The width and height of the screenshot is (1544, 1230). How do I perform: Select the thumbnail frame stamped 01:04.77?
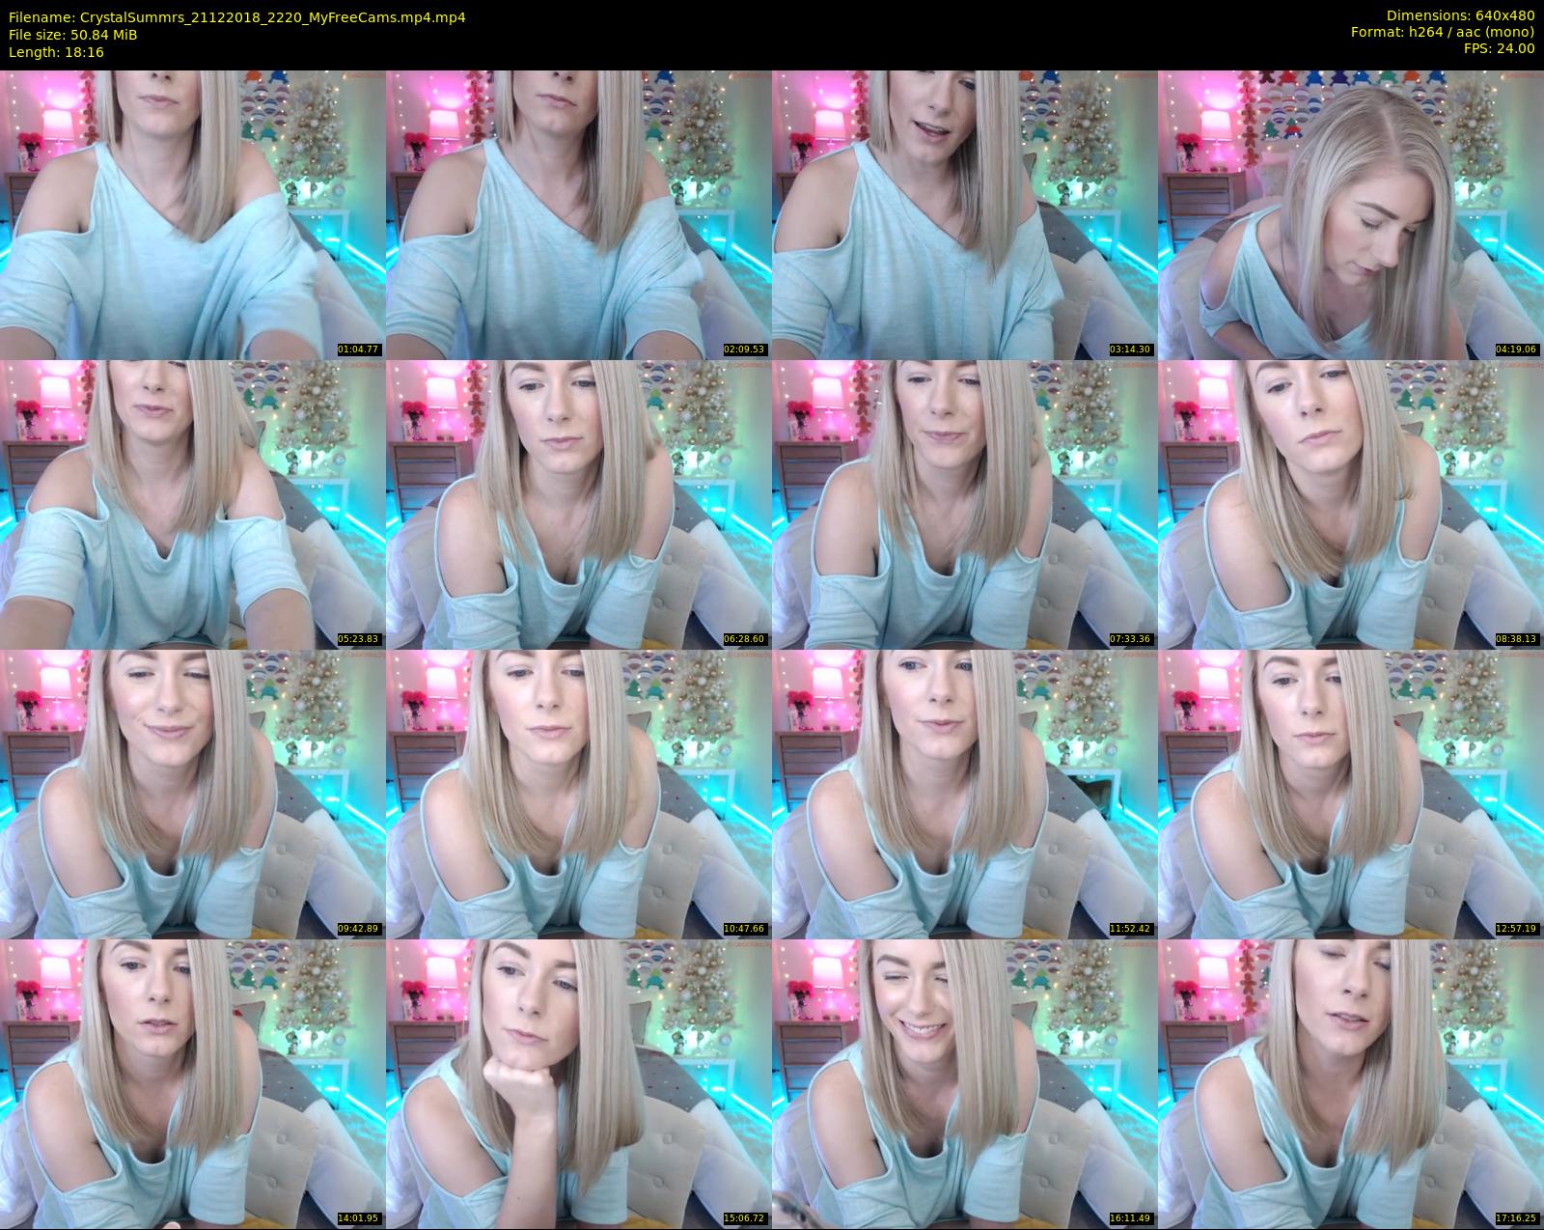[x=192, y=214]
